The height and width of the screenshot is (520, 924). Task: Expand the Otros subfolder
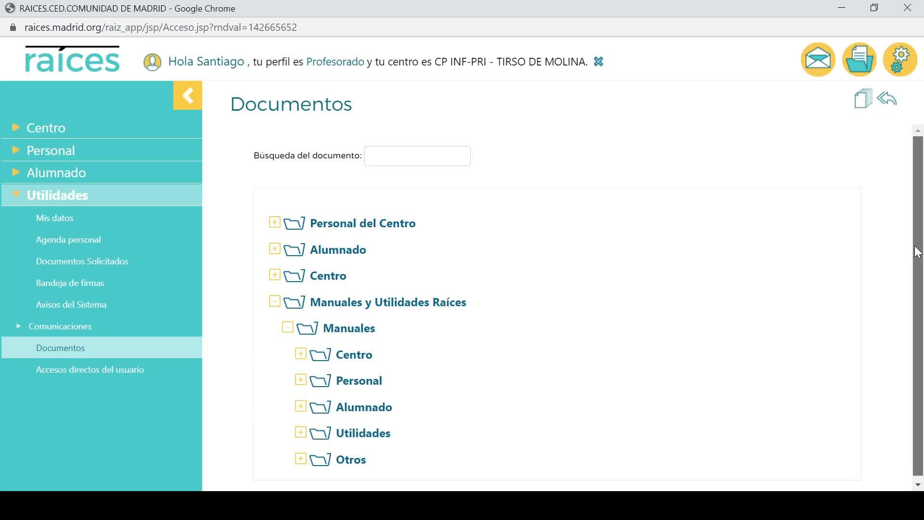(x=300, y=459)
